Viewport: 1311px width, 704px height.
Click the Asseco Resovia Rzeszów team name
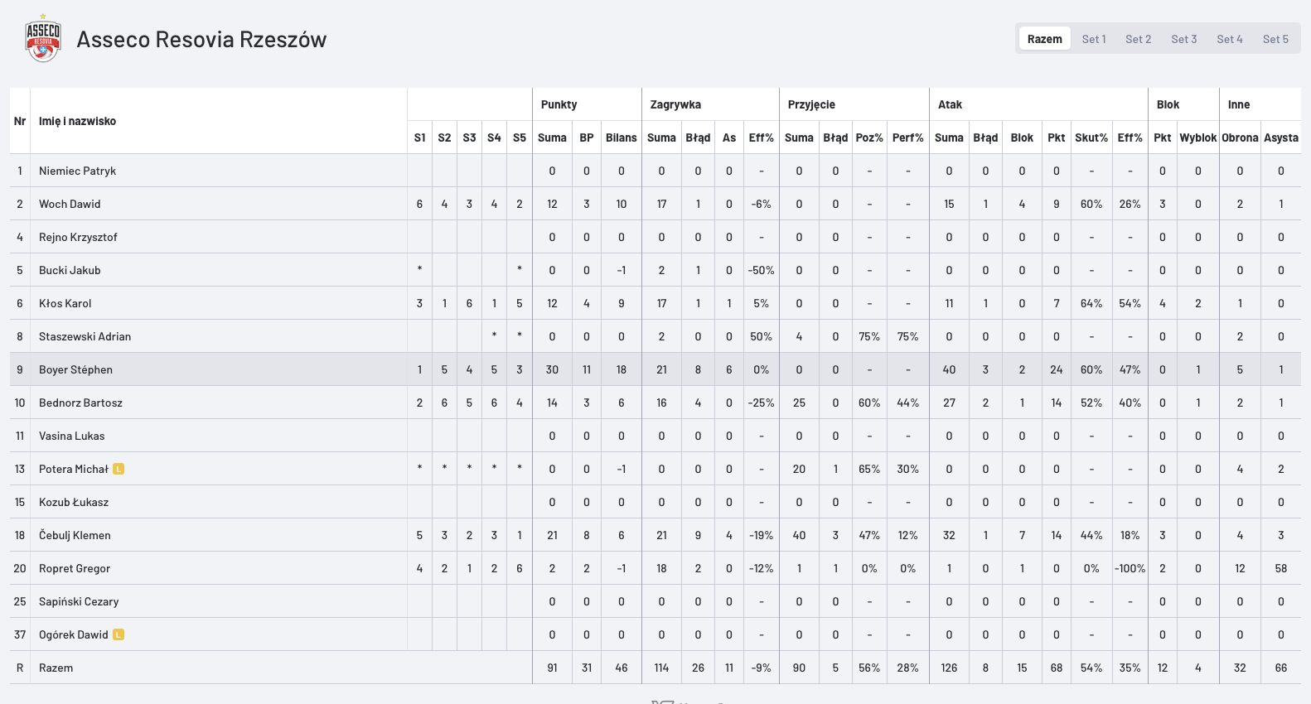point(201,39)
